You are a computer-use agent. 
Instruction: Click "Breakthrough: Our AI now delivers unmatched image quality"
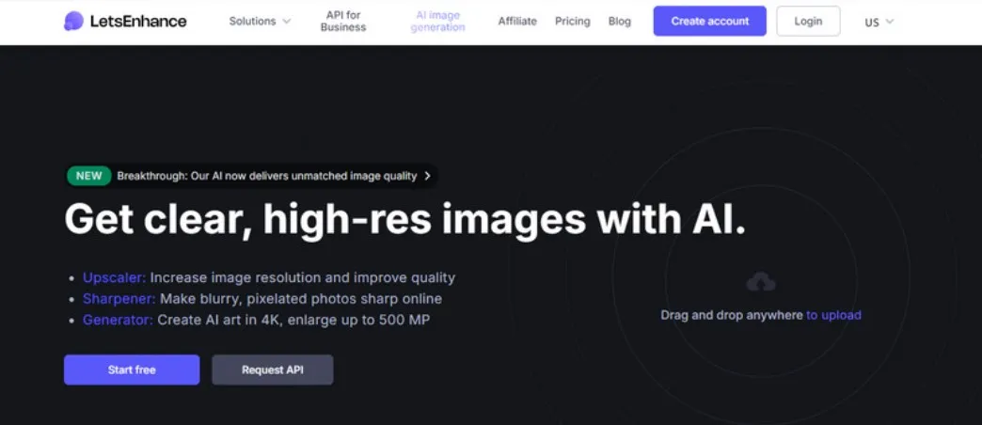coord(267,176)
